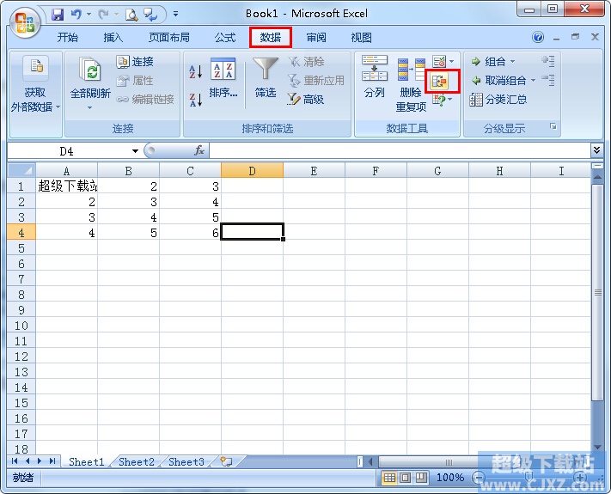Open Excel help question mark
Image resolution: width=611 pixels, height=494 pixels.
(x=538, y=38)
